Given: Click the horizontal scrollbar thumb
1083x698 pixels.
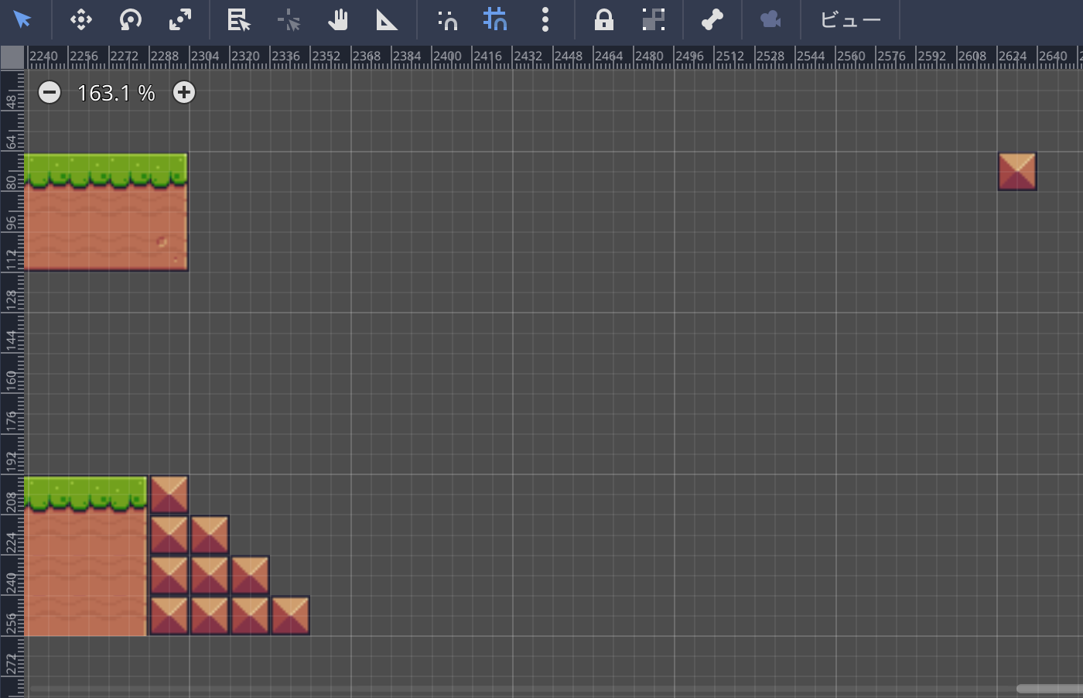Looking at the screenshot, I should 1050,689.
